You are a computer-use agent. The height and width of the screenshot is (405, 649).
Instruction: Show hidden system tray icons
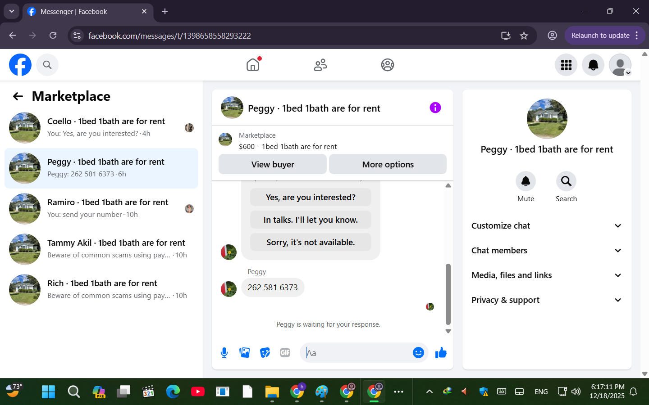pos(430,391)
